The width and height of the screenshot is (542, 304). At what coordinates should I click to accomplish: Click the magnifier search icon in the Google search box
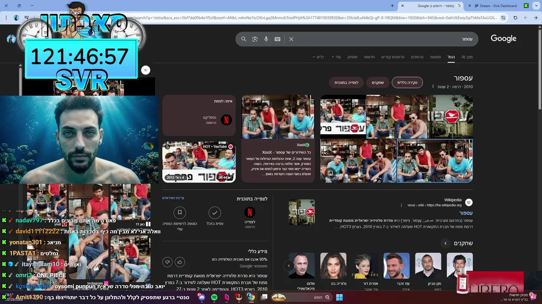[x=243, y=39]
